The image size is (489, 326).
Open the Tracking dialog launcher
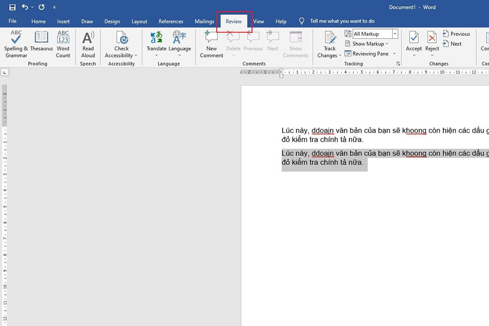[x=398, y=62]
